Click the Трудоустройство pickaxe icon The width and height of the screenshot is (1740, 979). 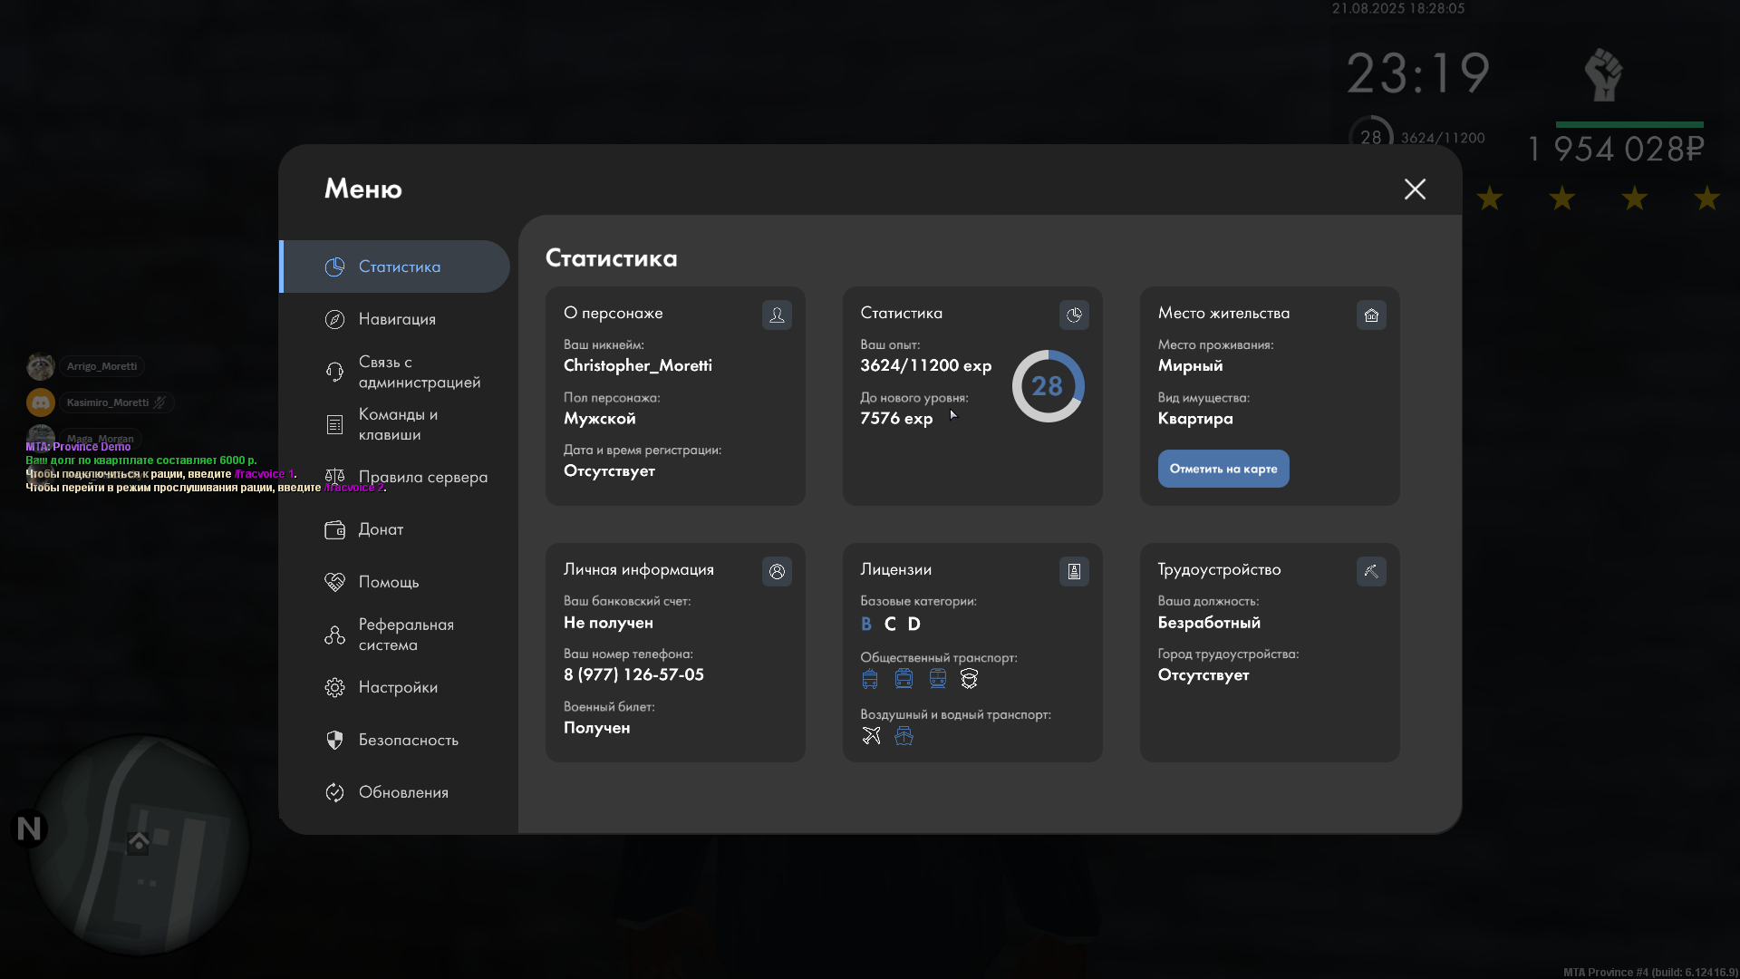coord(1371,571)
